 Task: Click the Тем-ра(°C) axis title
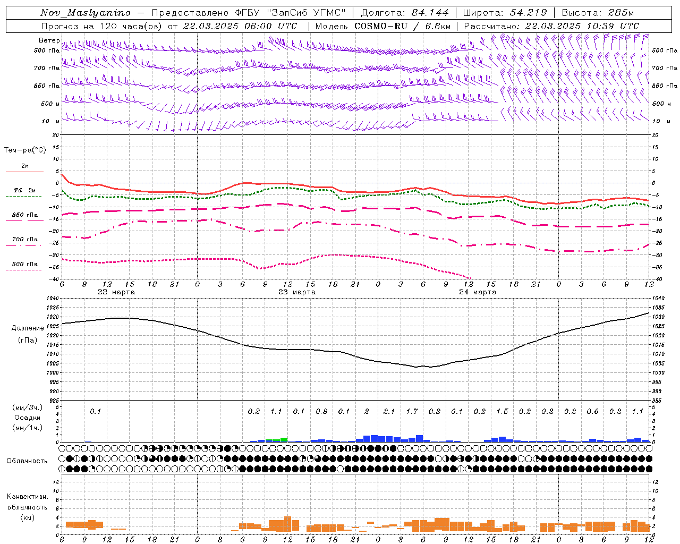(25, 150)
